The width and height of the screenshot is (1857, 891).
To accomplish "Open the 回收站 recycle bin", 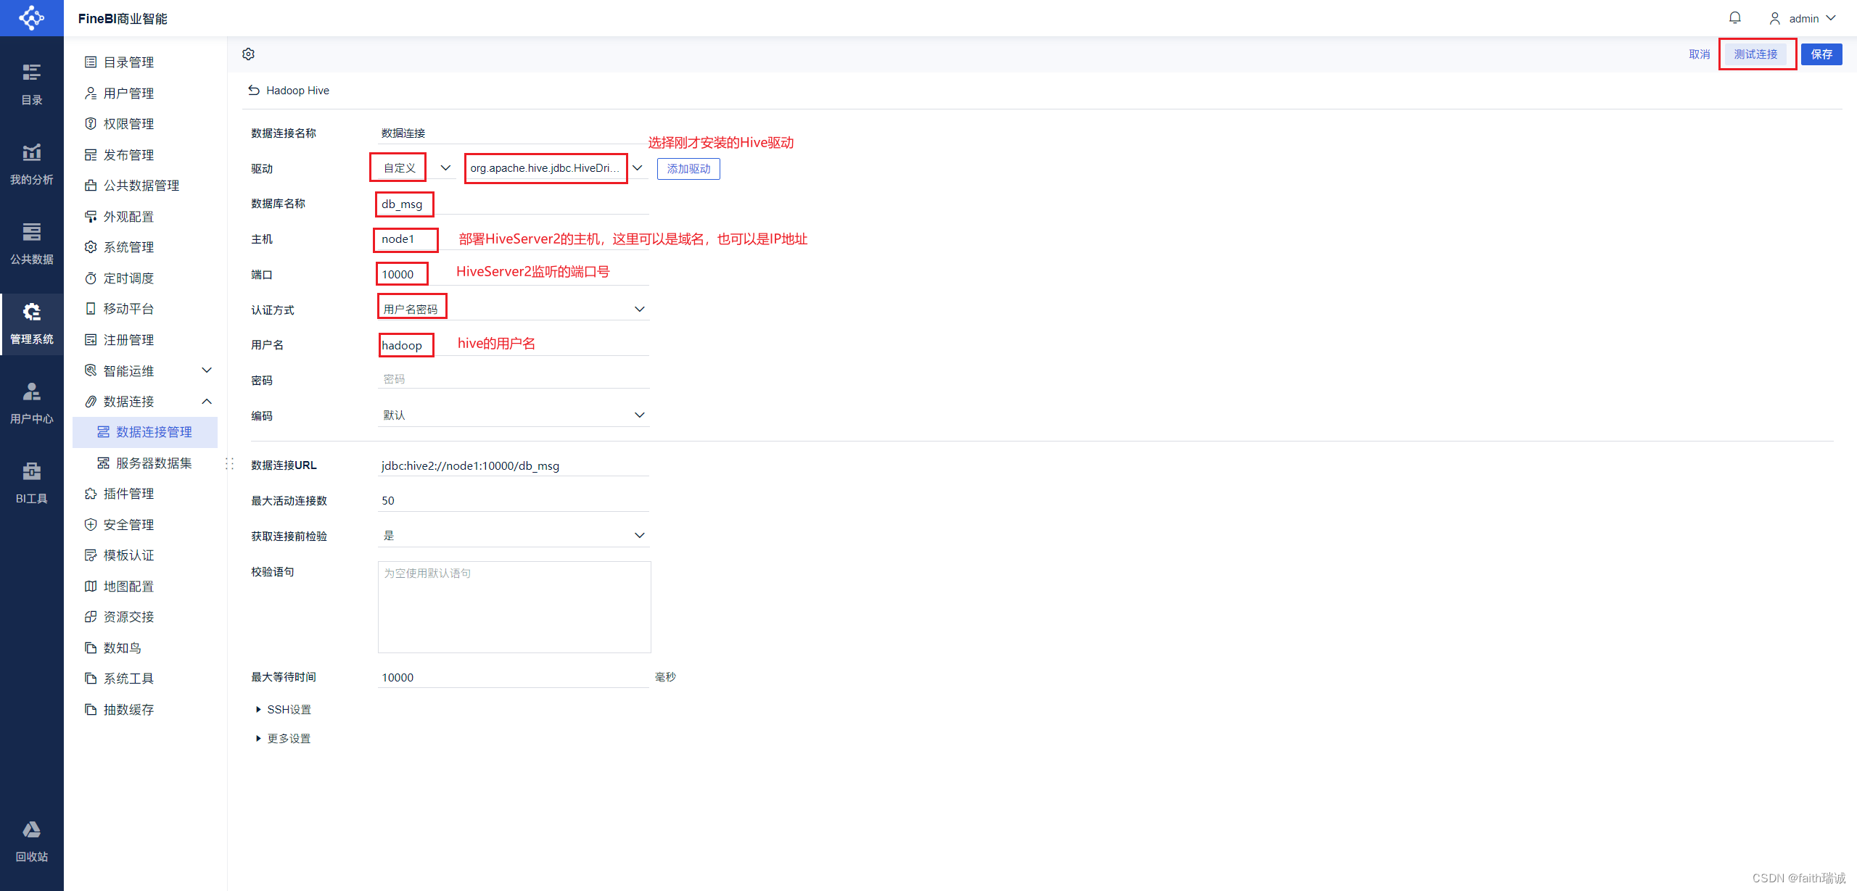I will pos(31,841).
